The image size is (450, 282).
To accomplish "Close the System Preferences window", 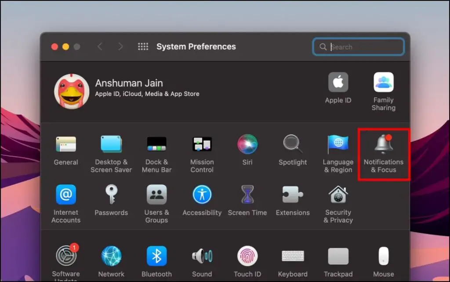I will pos(54,47).
